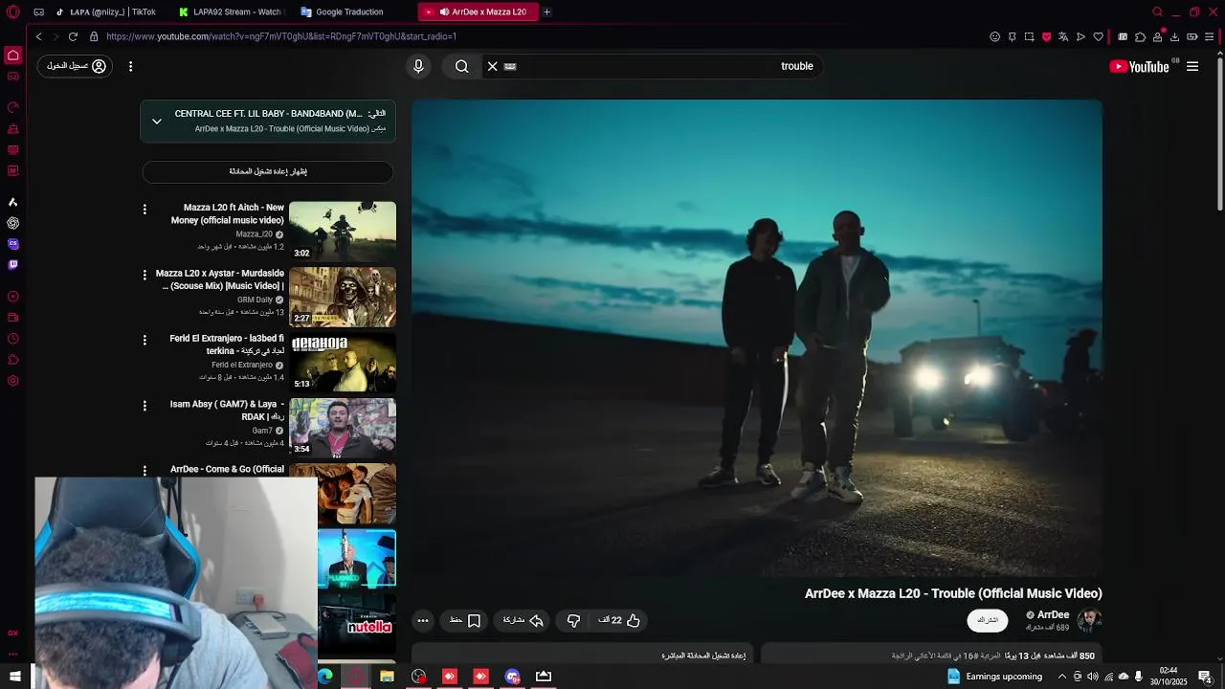Viewport: 1225px width, 689px height.
Task: Open the ChatGPT sidebar icon
Action: 13,223
